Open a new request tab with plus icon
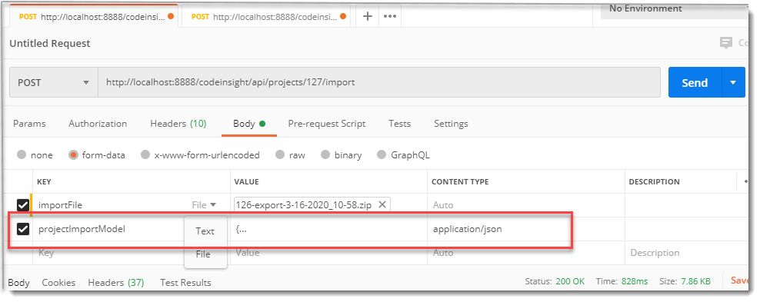The height and width of the screenshot is (302, 760). coord(368,16)
